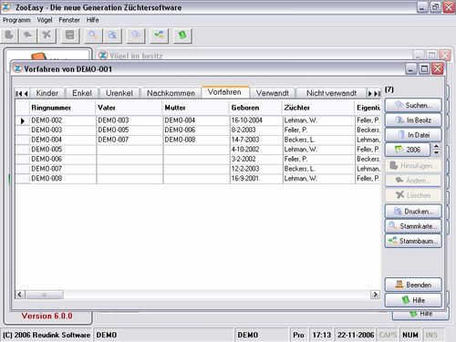Increase the year with up stepper arrow
The width and height of the screenshot is (456, 342).
437,146
